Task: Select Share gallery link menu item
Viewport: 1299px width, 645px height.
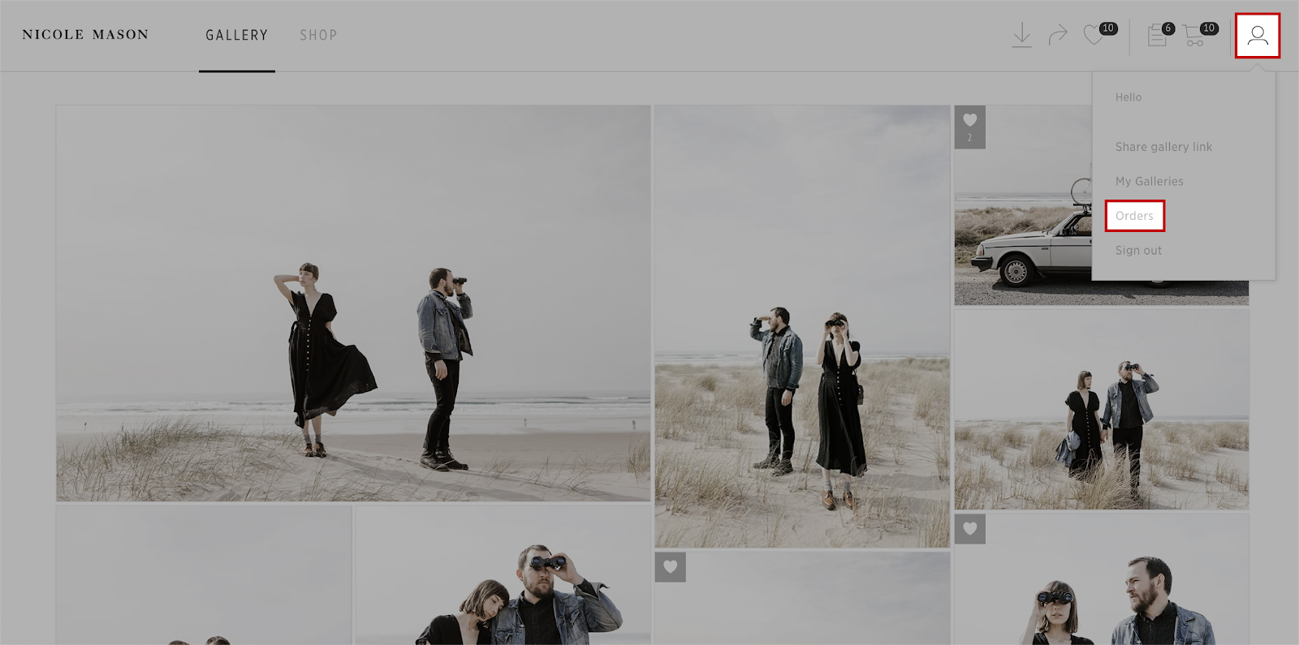Action: (x=1163, y=147)
